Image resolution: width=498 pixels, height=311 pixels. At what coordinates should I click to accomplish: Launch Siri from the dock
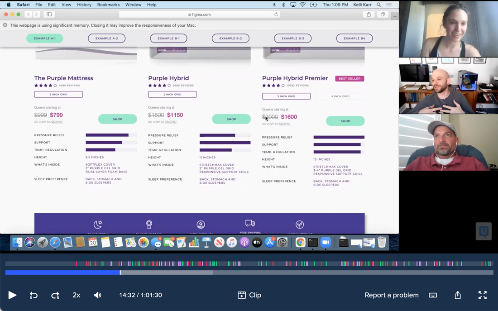tap(30, 242)
